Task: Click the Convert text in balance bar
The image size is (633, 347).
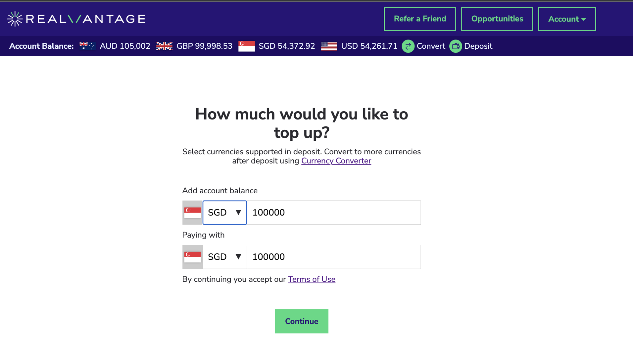Action: point(431,46)
